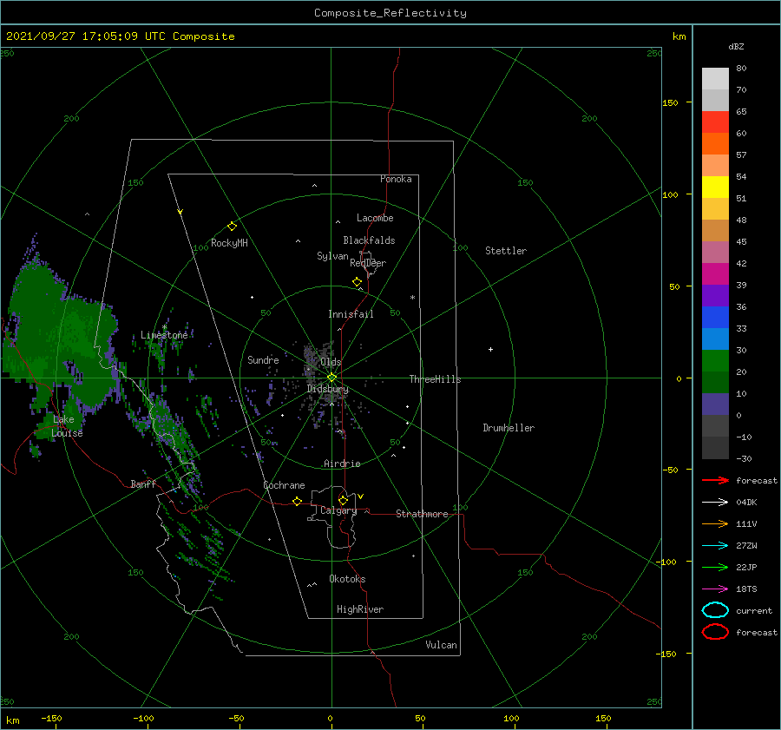
Task: Click the Strathmore label
Action: pos(422,514)
